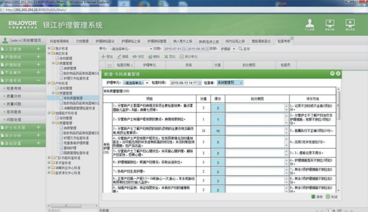This screenshot has height=212, width=368.
Task: Open calendar icon beside 检查时间 field
Action: click(199, 83)
